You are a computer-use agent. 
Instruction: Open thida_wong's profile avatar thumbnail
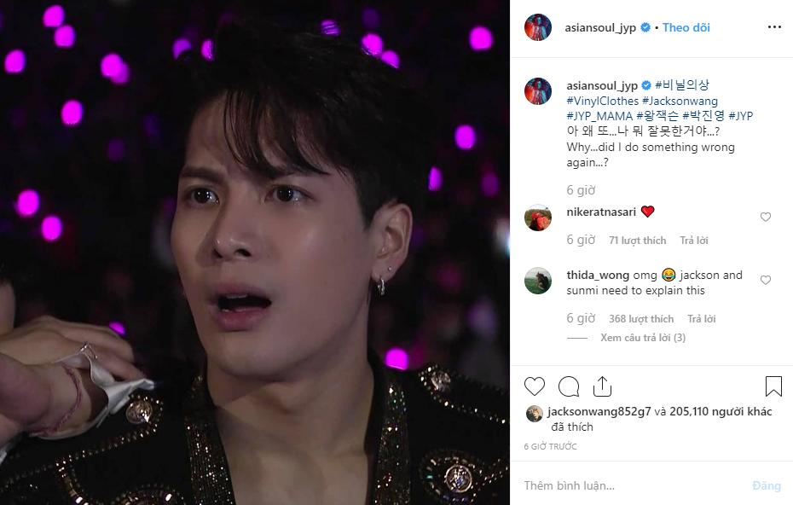pyautogui.click(x=538, y=282)
